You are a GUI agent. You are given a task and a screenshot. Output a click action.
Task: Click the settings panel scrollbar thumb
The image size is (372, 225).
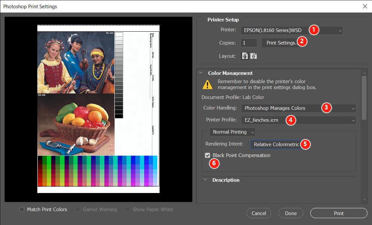pyautogui.click(x=364, y=98)
